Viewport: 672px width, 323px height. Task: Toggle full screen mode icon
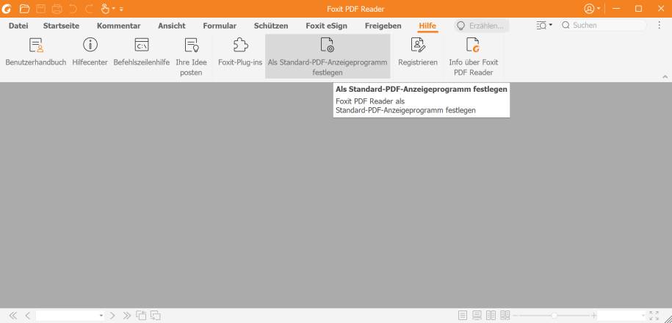654,316
